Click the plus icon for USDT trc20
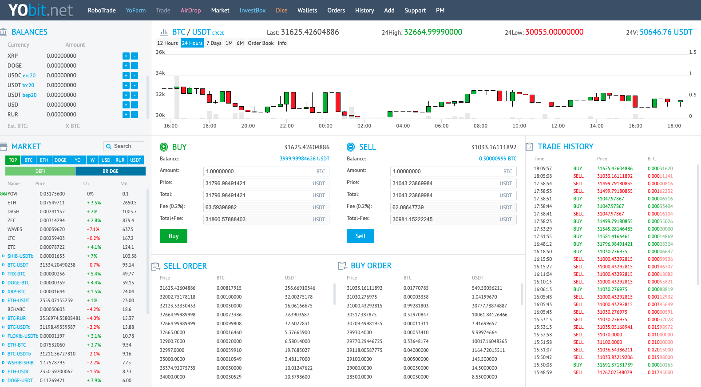 (x=126, y=85)
